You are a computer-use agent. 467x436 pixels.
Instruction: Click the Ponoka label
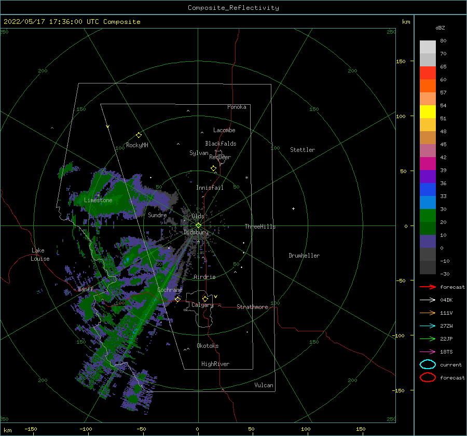237,107
